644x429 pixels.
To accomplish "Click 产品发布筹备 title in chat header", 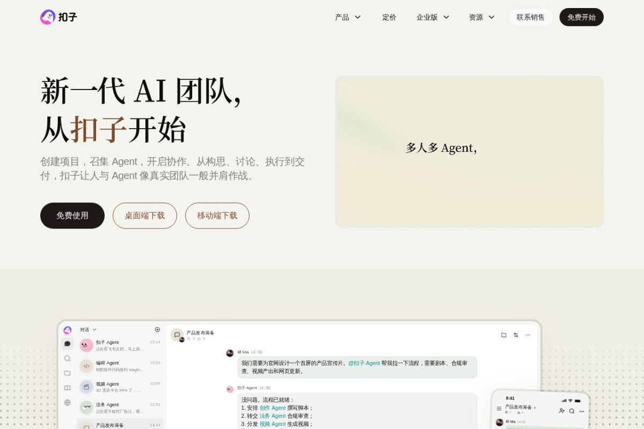I will point(200,332).
